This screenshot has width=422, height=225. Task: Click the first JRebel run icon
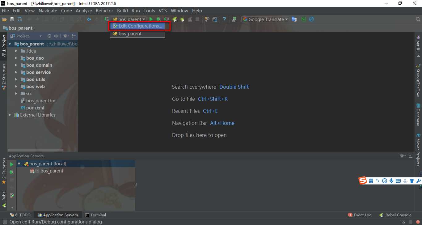[x=175, y=19]
